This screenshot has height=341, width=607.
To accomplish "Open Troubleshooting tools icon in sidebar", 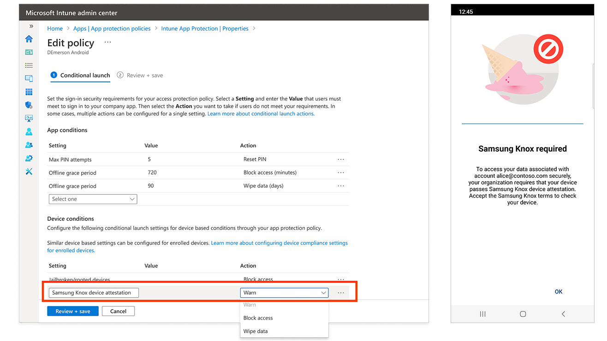I will [x=29, y=171].
